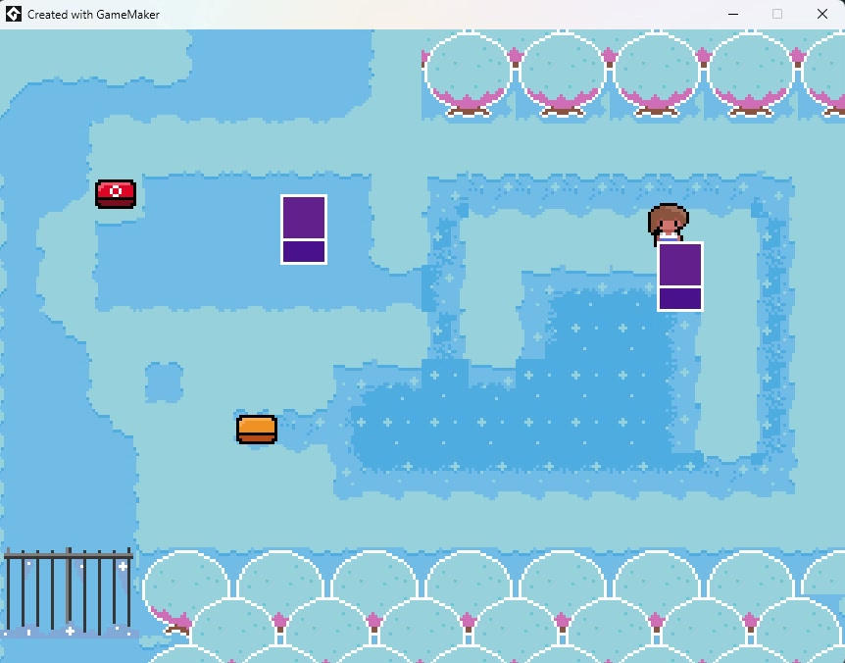Maximize the game window
This screenshot has width=845, height=663.
(777, 14)
